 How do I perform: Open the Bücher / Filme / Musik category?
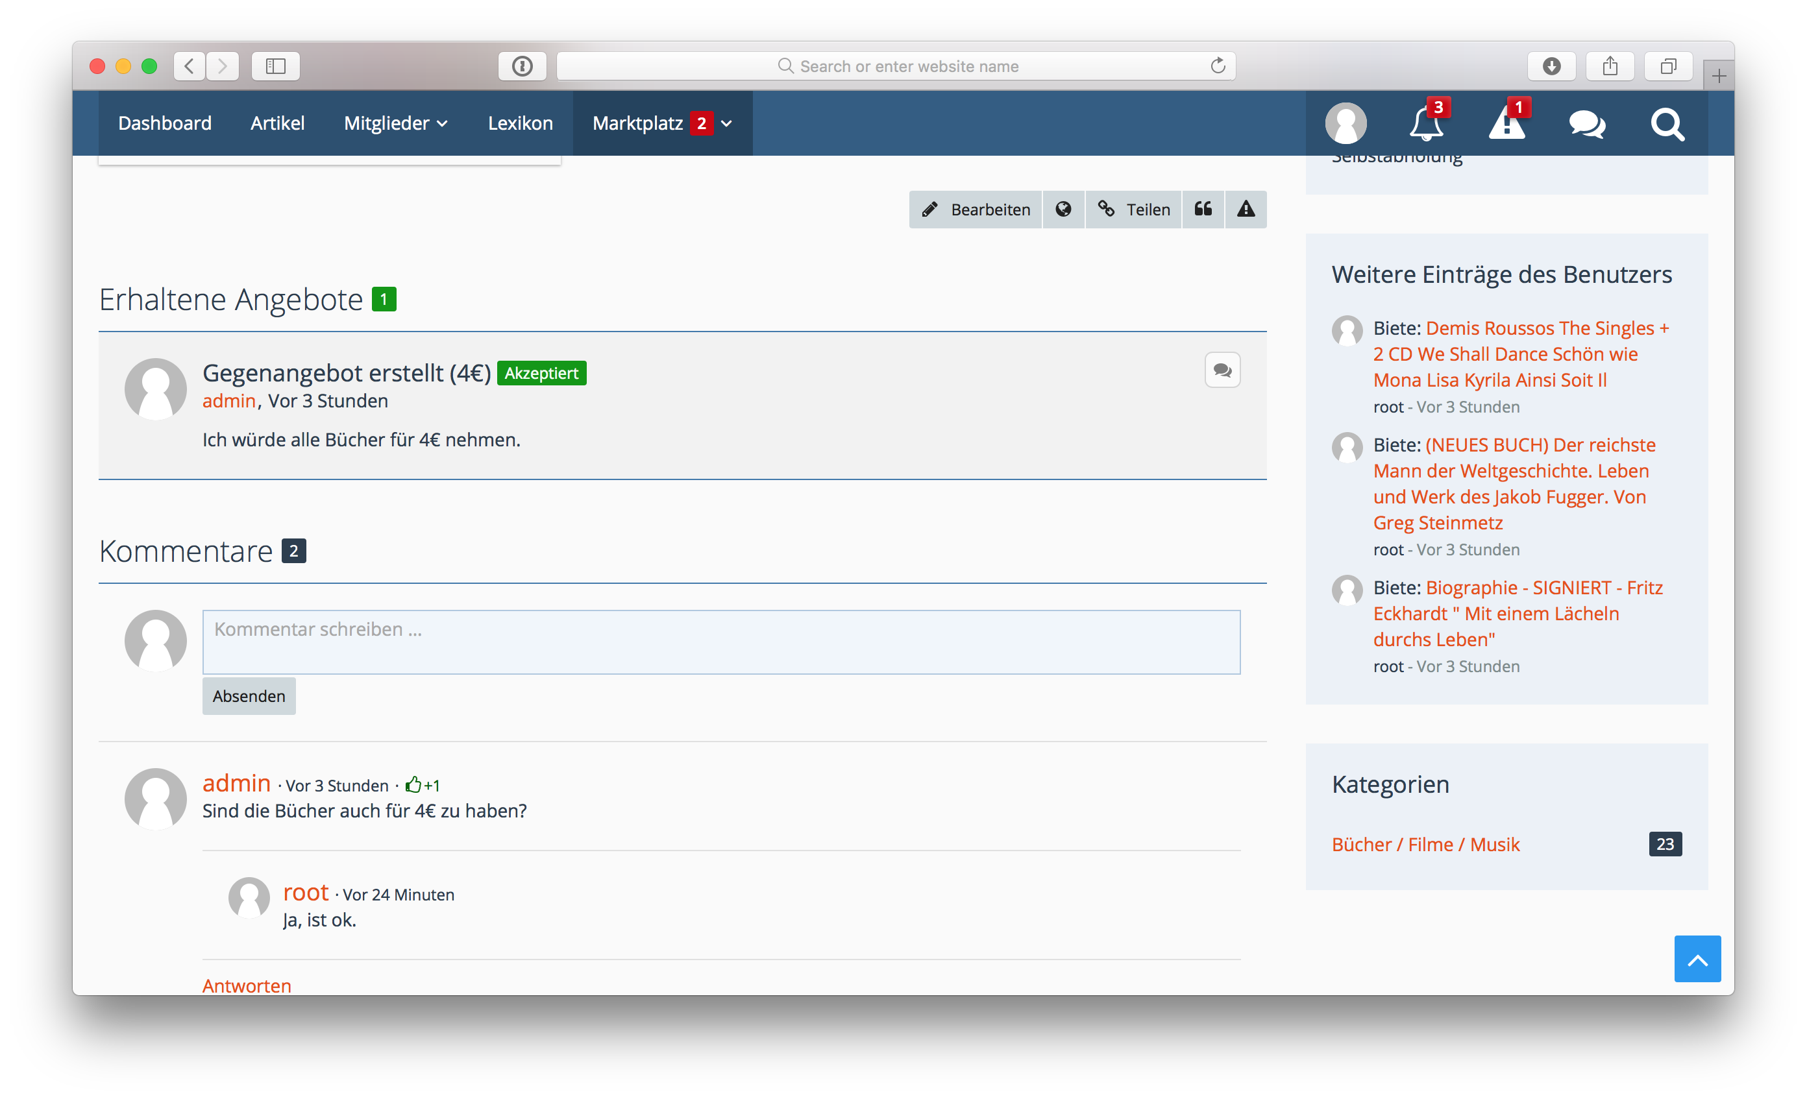click(1425, 845)
